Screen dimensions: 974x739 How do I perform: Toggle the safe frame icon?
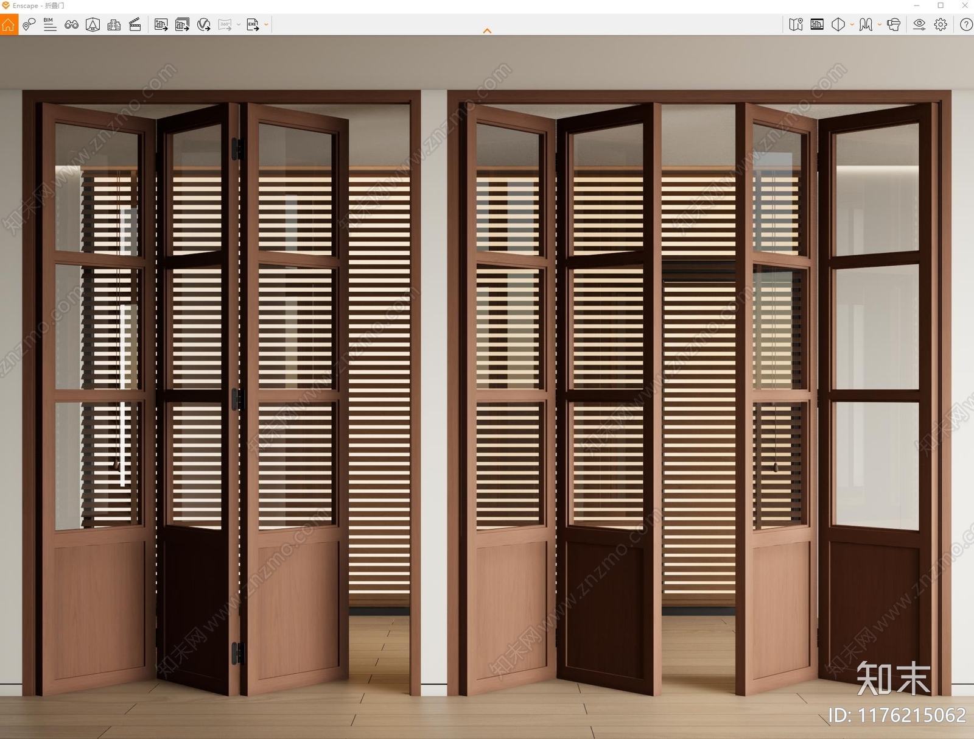93,25
